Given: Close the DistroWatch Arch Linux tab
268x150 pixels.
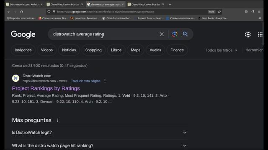Looking at the screenshot, I should [41, 5].
